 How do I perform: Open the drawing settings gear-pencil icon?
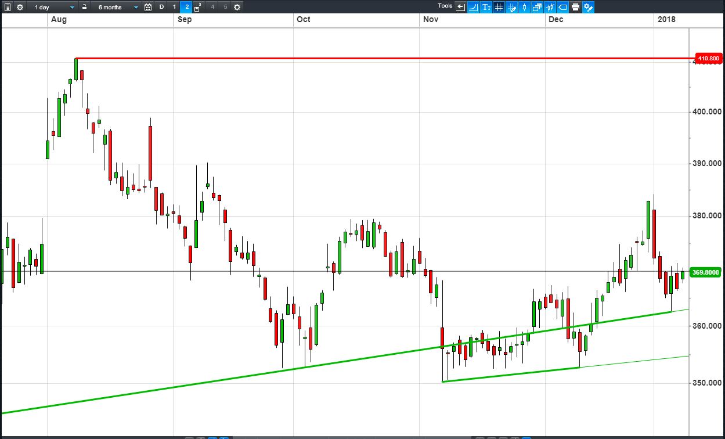coord(589,7)
